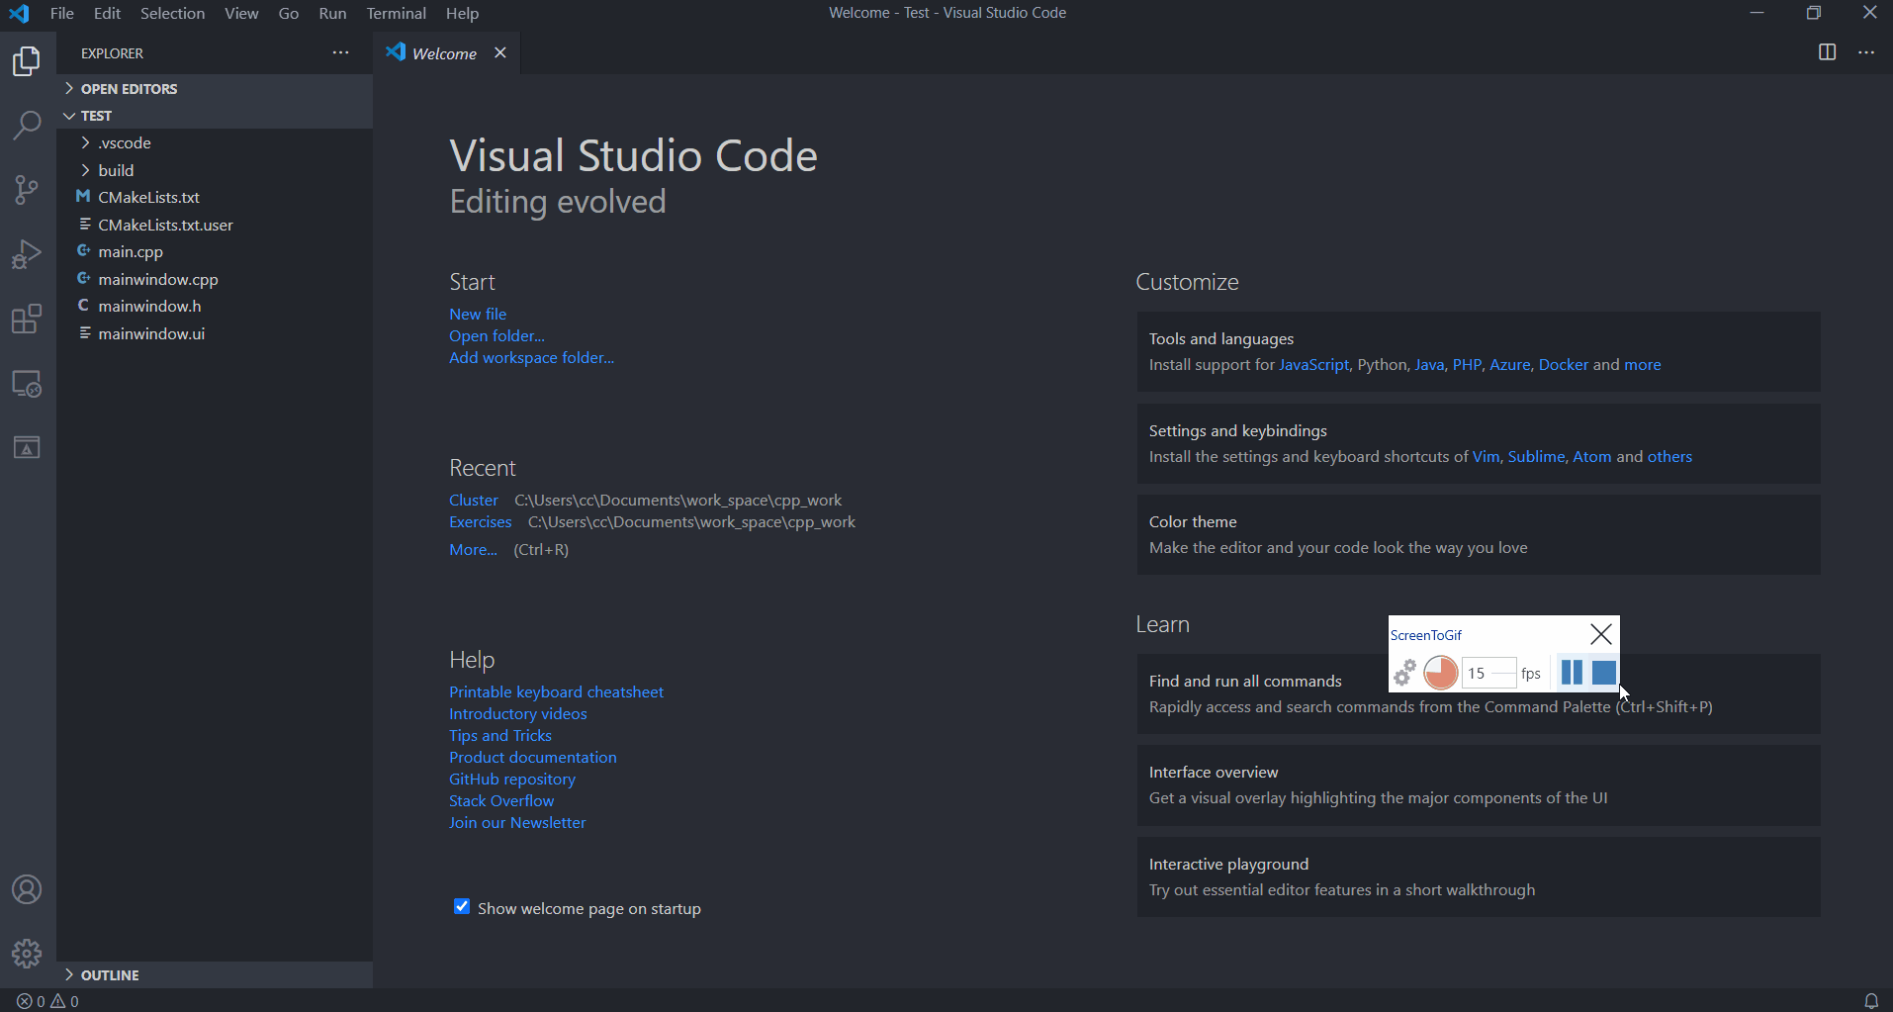Click the Open folder... link
Viewport: 1893px width, 1012px height.
tap(496, 336)
